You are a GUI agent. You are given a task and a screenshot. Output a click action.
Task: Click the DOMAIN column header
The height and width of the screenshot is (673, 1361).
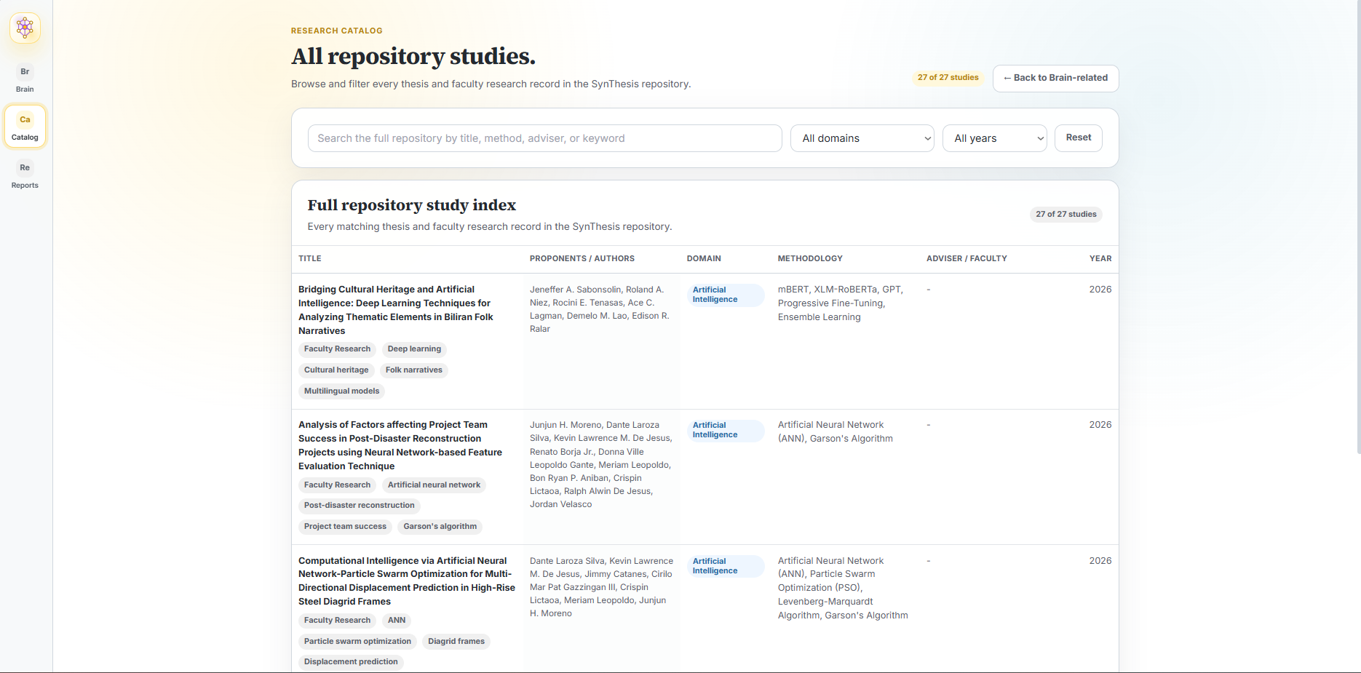pos(704,258)
